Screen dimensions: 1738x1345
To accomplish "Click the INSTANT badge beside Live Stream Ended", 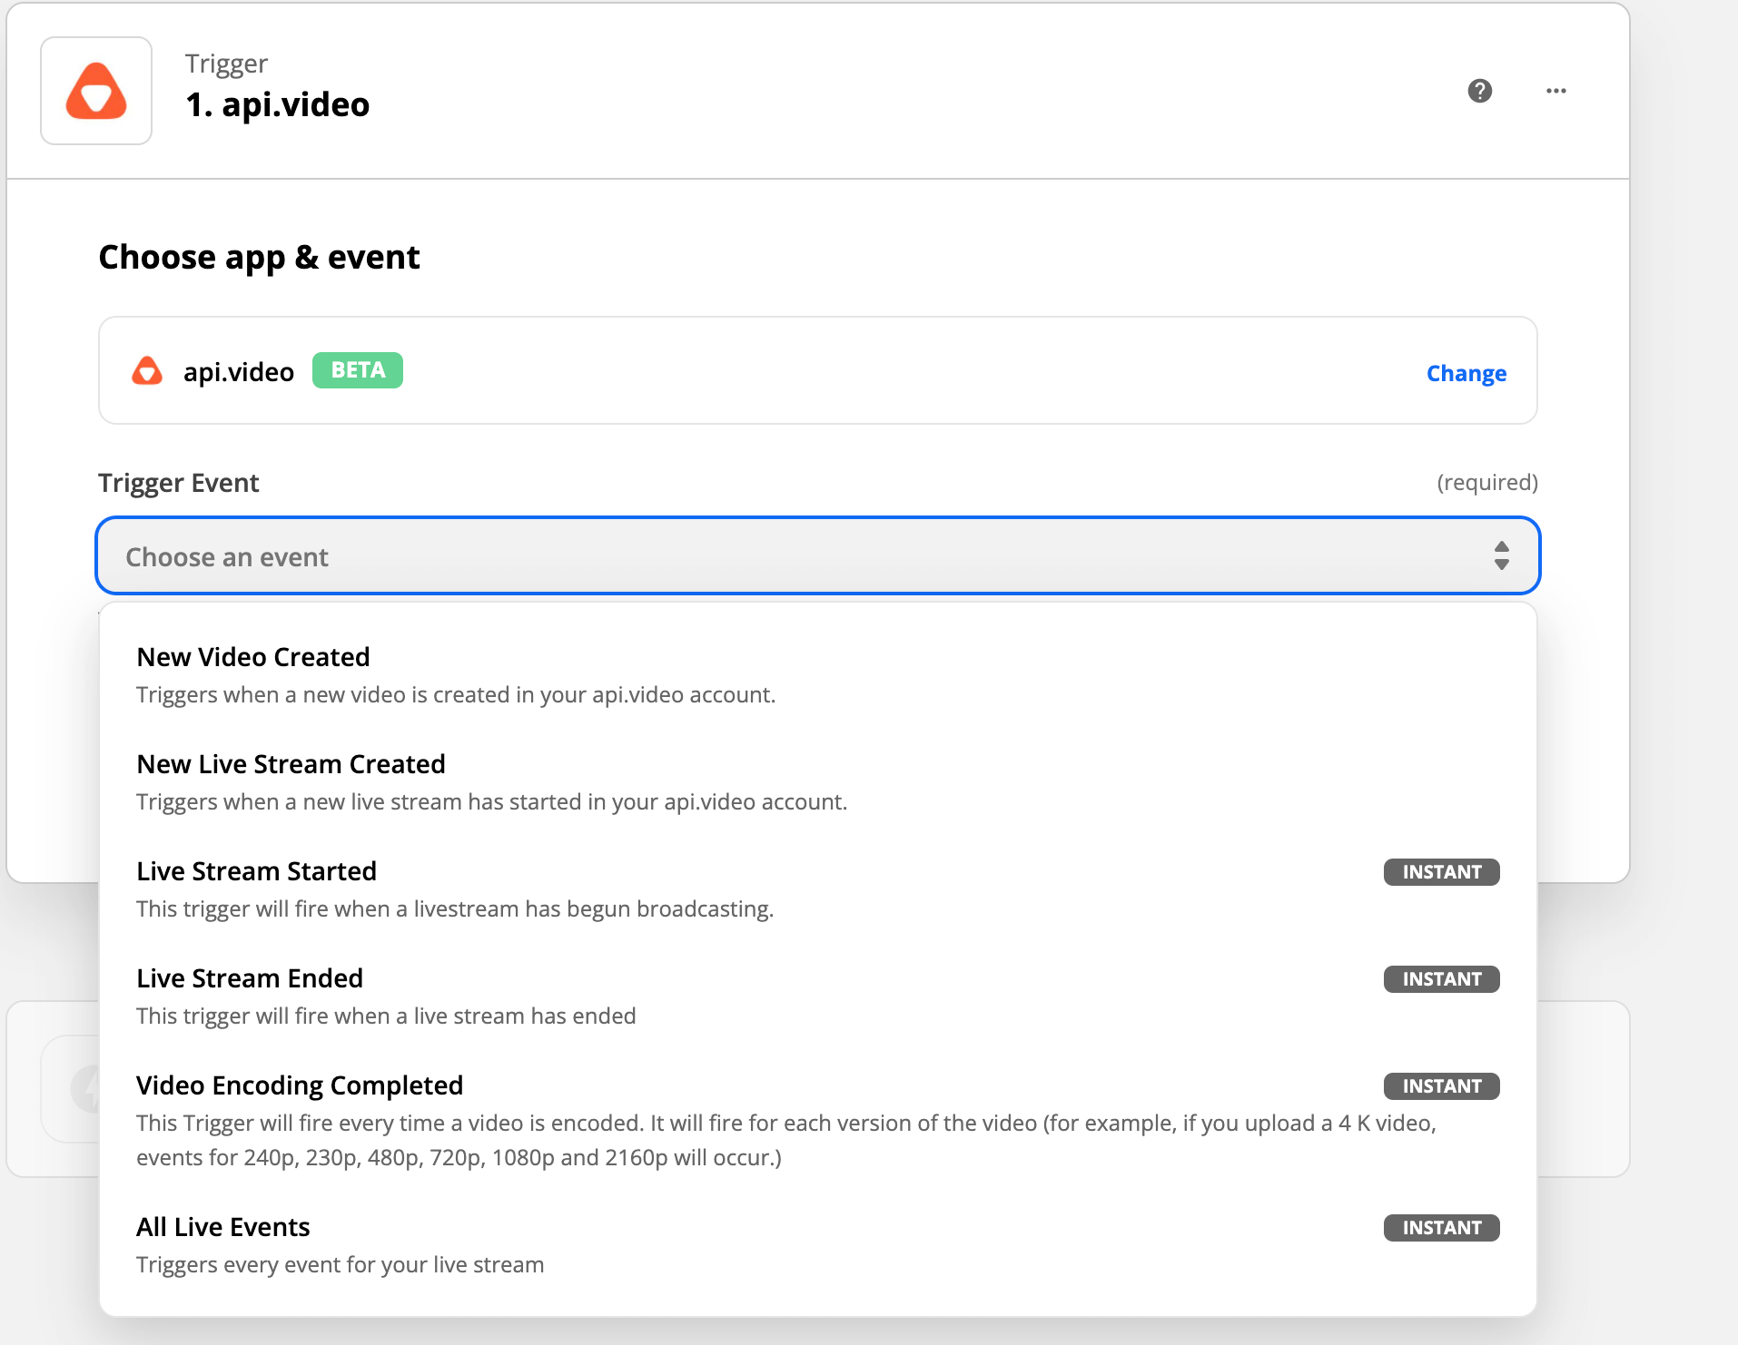I will click(x=1441, y=979).
